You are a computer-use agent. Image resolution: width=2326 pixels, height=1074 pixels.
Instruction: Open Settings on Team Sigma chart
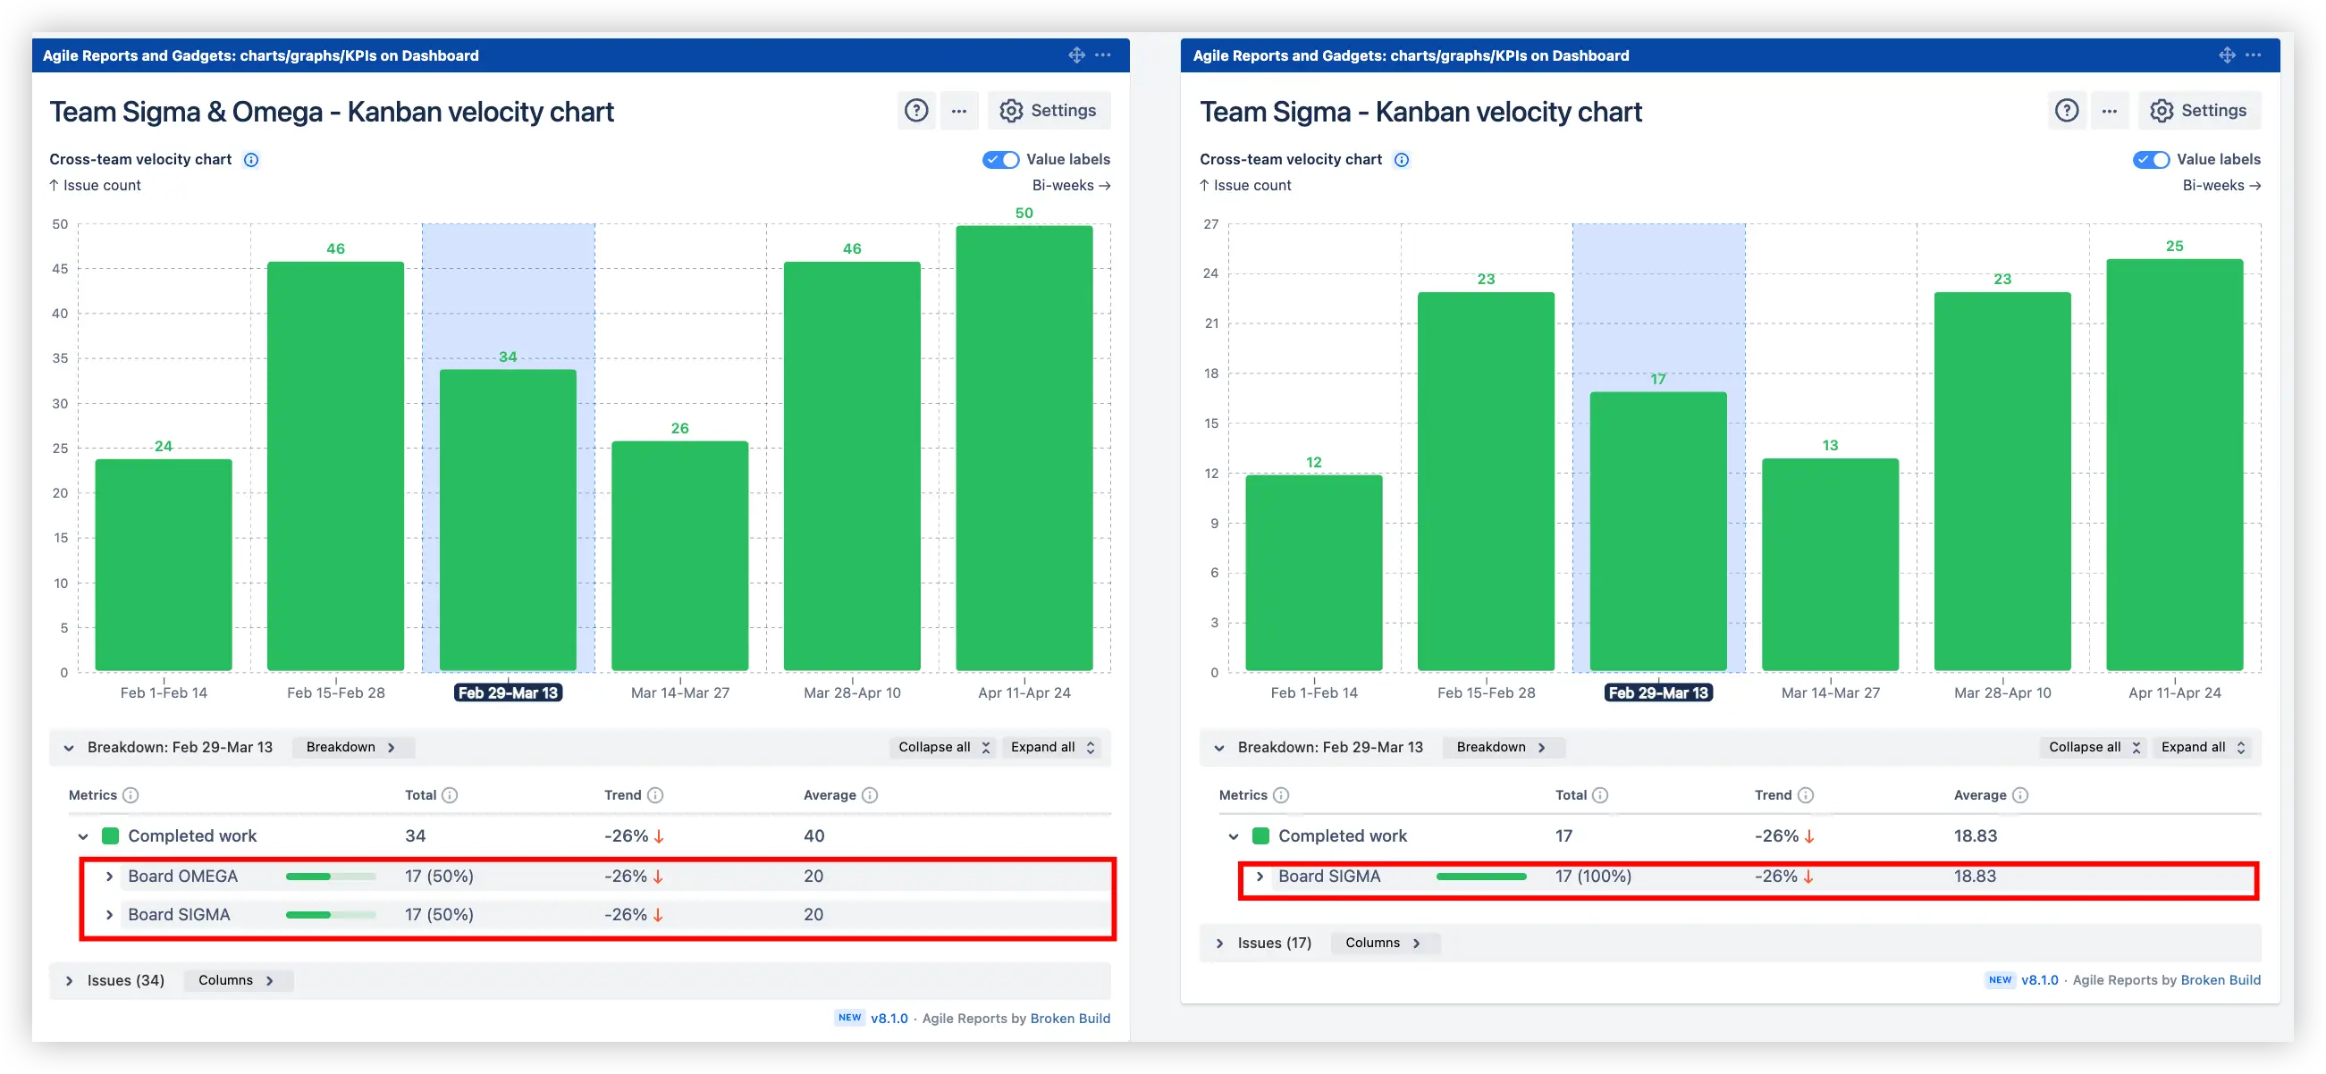tap(2199, 110)
